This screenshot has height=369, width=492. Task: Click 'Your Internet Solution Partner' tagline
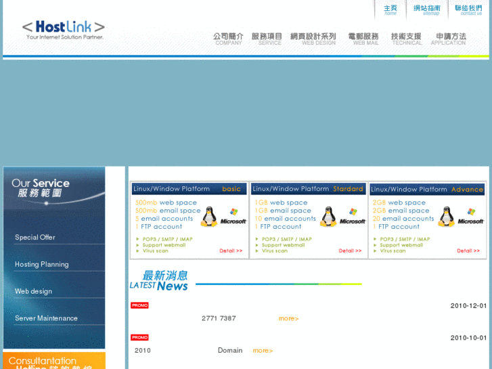[65, 37]
